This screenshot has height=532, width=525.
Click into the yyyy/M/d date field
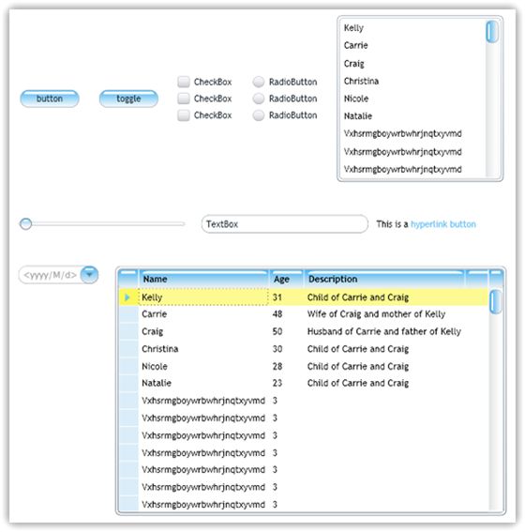pos(51,275)
